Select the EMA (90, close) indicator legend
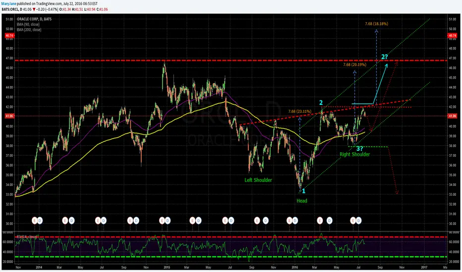The image size is (462, 272). tap(28, 24)
